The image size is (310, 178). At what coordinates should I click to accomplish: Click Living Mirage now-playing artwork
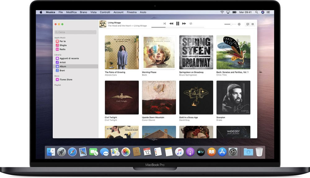(x=103, y=24)
